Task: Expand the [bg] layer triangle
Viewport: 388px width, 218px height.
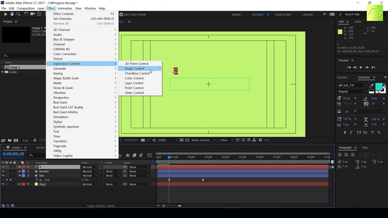Action: 20,184
